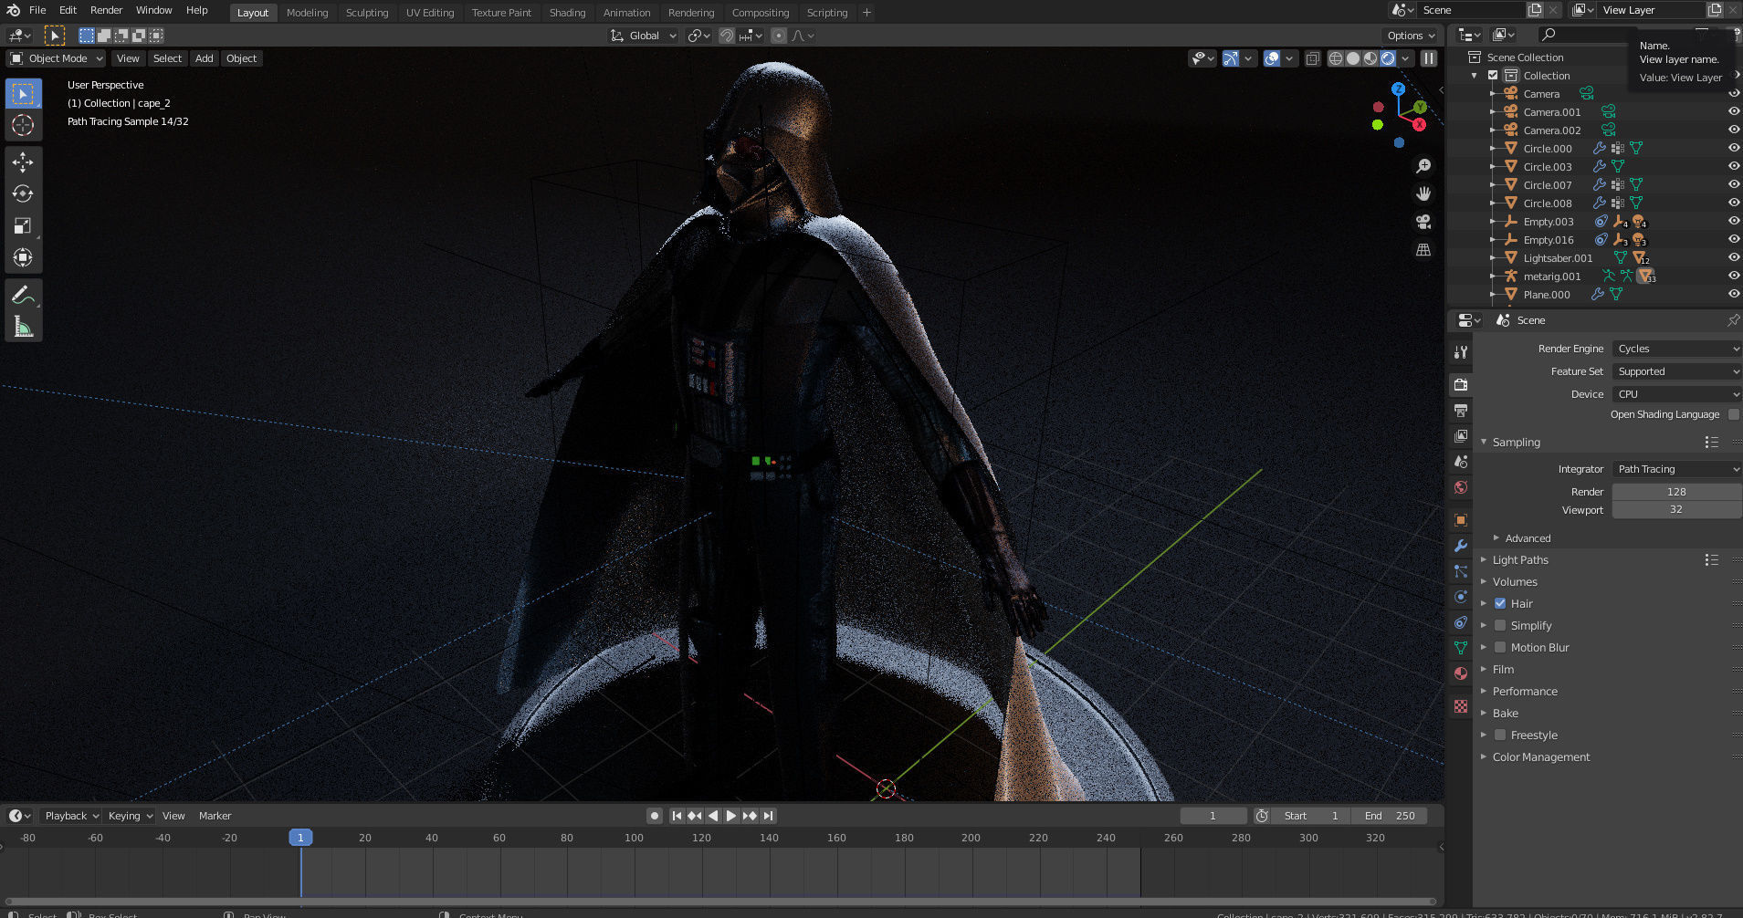Image resolution: width=1743 pixels, height=918 pixels.
Task: Switch to solid viewport shading
Action: coord(1353,58)
